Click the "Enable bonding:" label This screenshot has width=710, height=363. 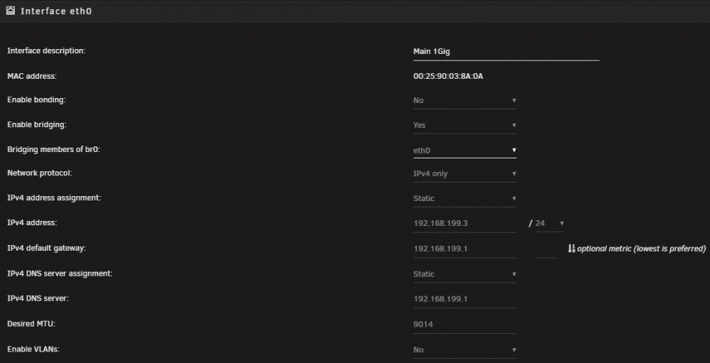pos(37,99)
